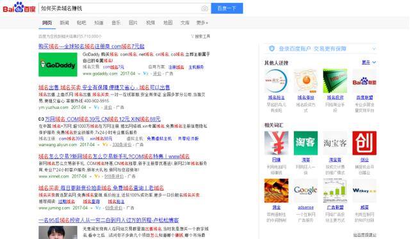
Task: Open the 文库 tab
Action: (x=185, y=23)
